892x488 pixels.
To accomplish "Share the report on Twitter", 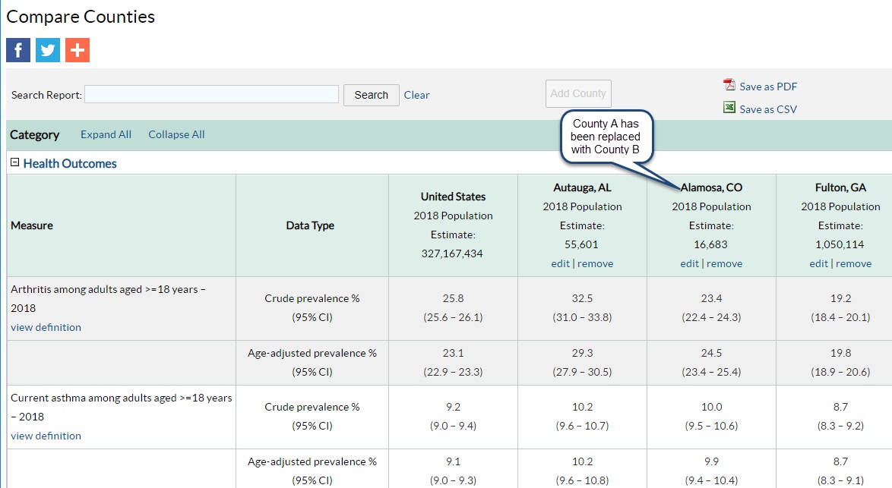I will coord(48,50).
